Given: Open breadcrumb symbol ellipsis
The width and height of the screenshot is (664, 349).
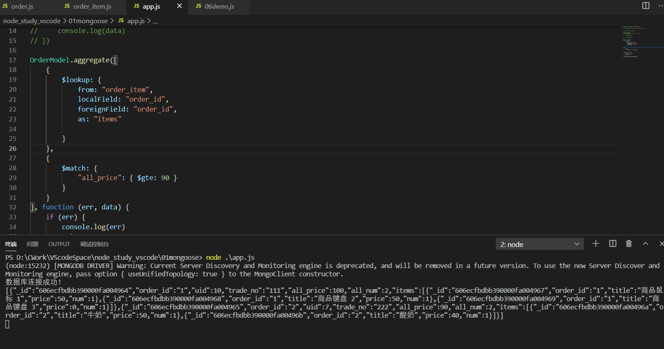Looking at the screenshot, I should [155, 21].
